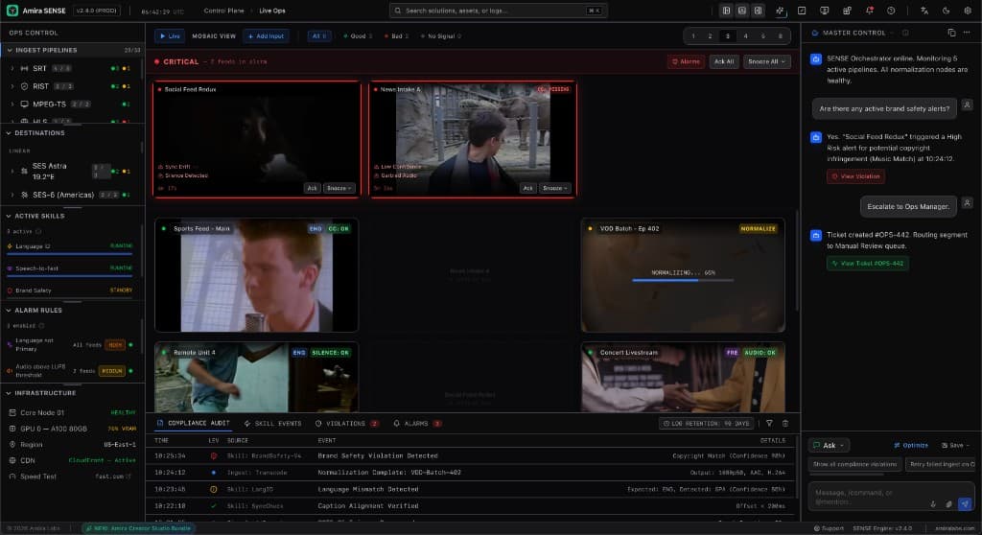Toggle dark mode moon icon
Image resolution: width=982 pixels, height=535 pixels.
point(946,11)
